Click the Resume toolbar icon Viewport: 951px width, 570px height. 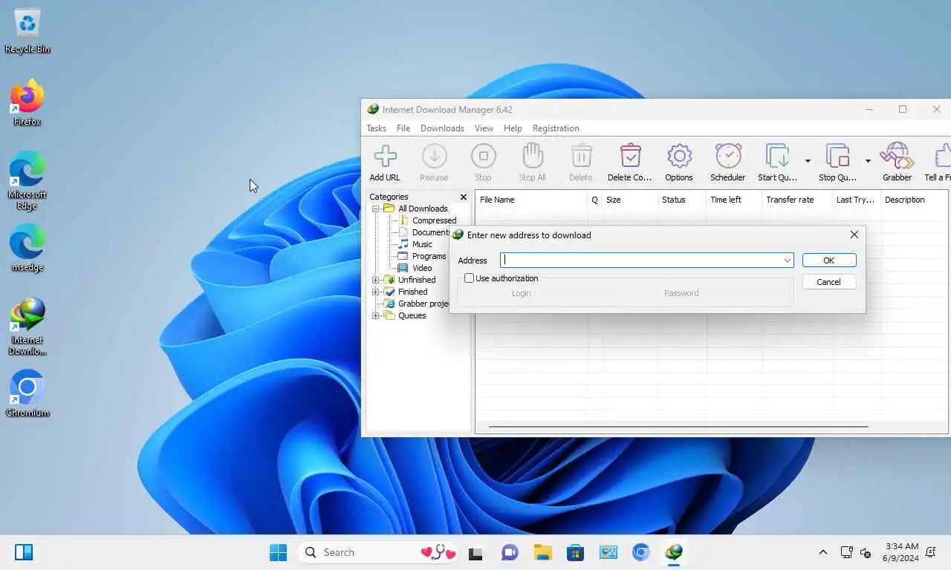point(434,157)
